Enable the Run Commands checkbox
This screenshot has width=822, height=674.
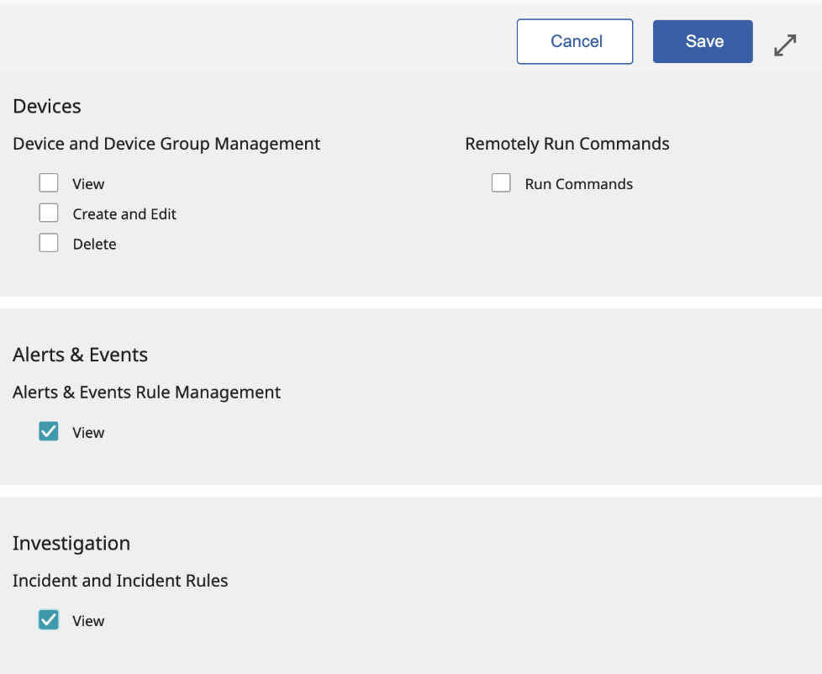501,183
